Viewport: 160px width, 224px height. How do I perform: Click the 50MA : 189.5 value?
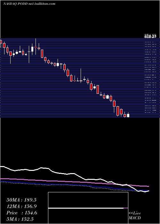pos(21,200)
